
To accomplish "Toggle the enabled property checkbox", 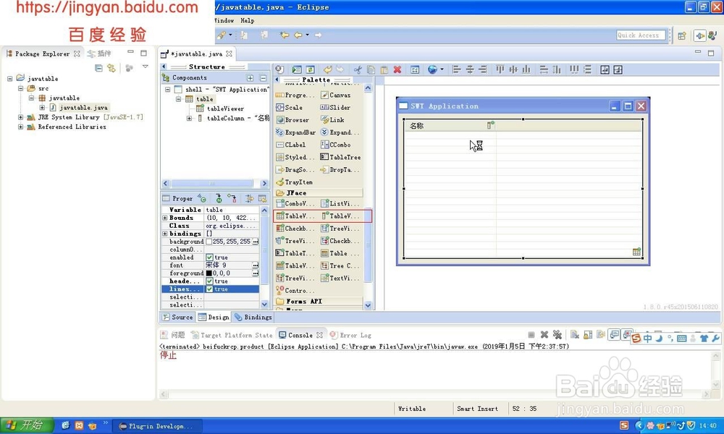I will coord(209,258).
